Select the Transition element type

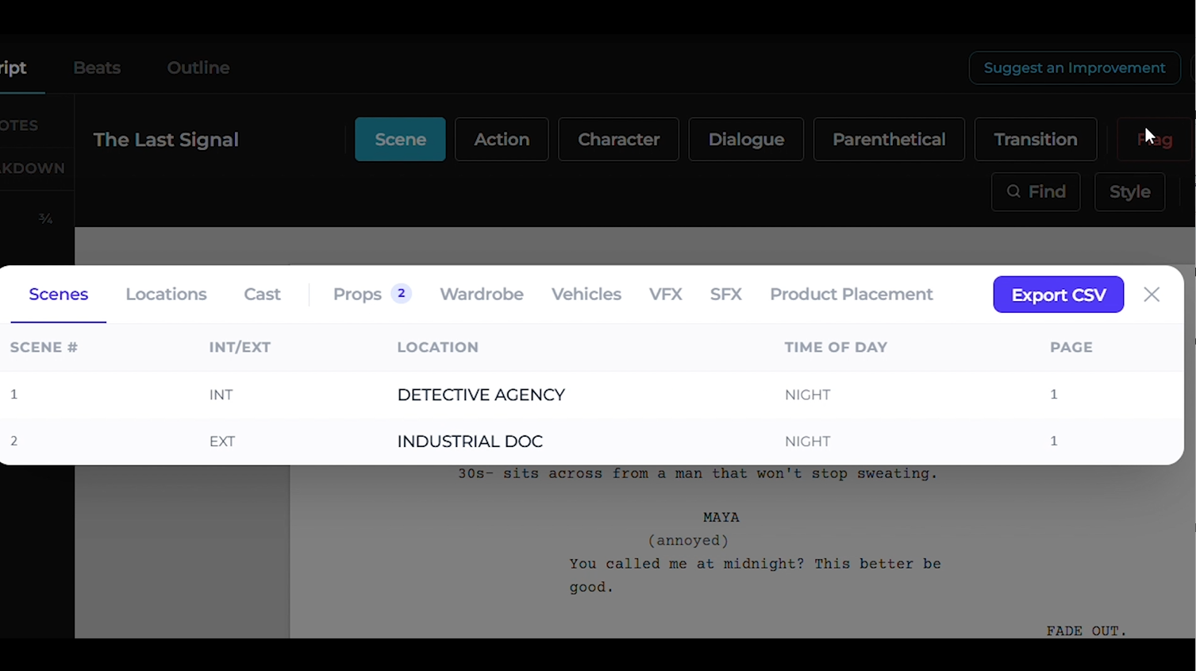[x=1035, y=139]
